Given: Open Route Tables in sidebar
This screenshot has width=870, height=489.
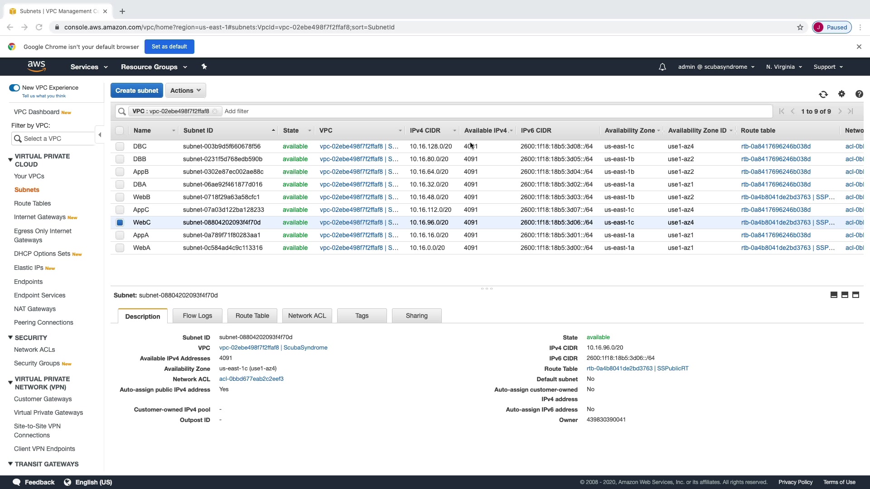Looking at the screenshot, I should click(32, 203).
